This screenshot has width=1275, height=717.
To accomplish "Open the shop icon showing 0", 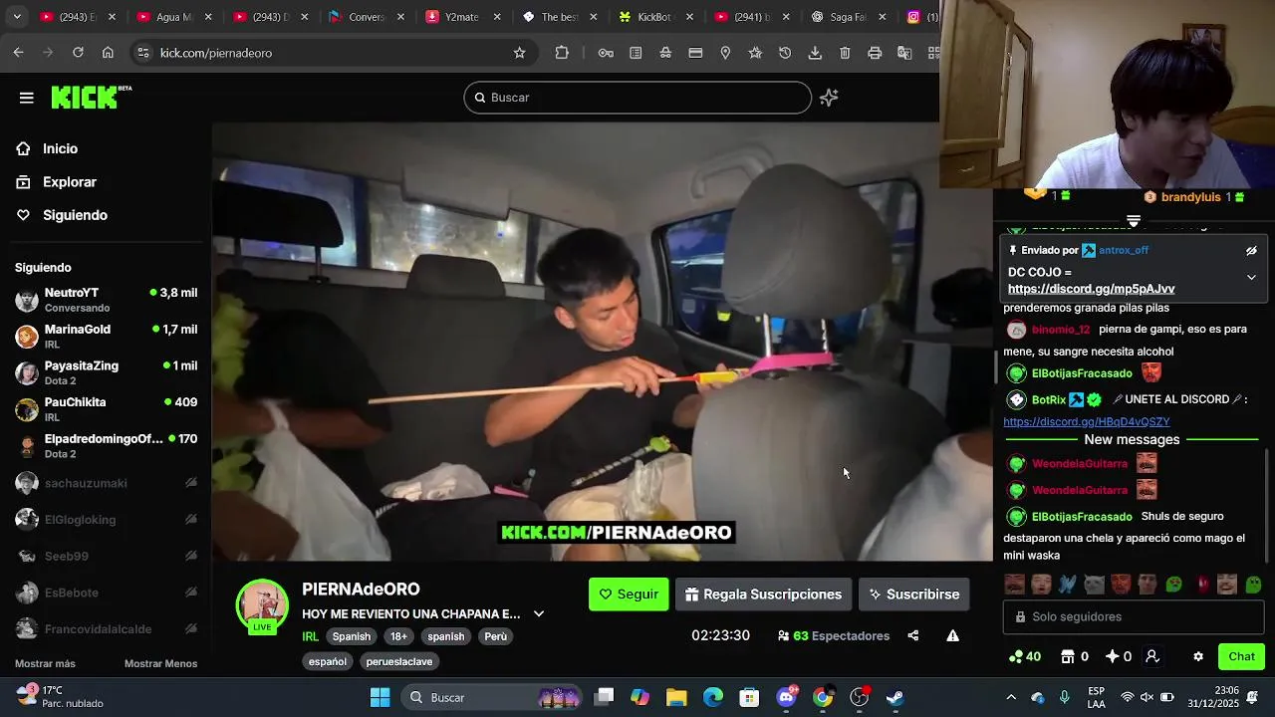I will (1074, 656).
